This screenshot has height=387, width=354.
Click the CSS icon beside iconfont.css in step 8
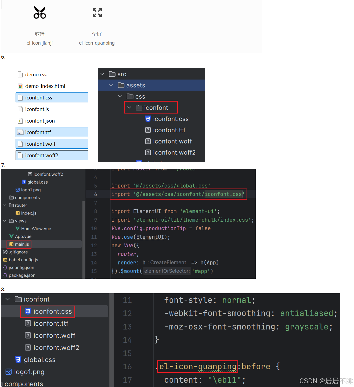tap(28, 311)
